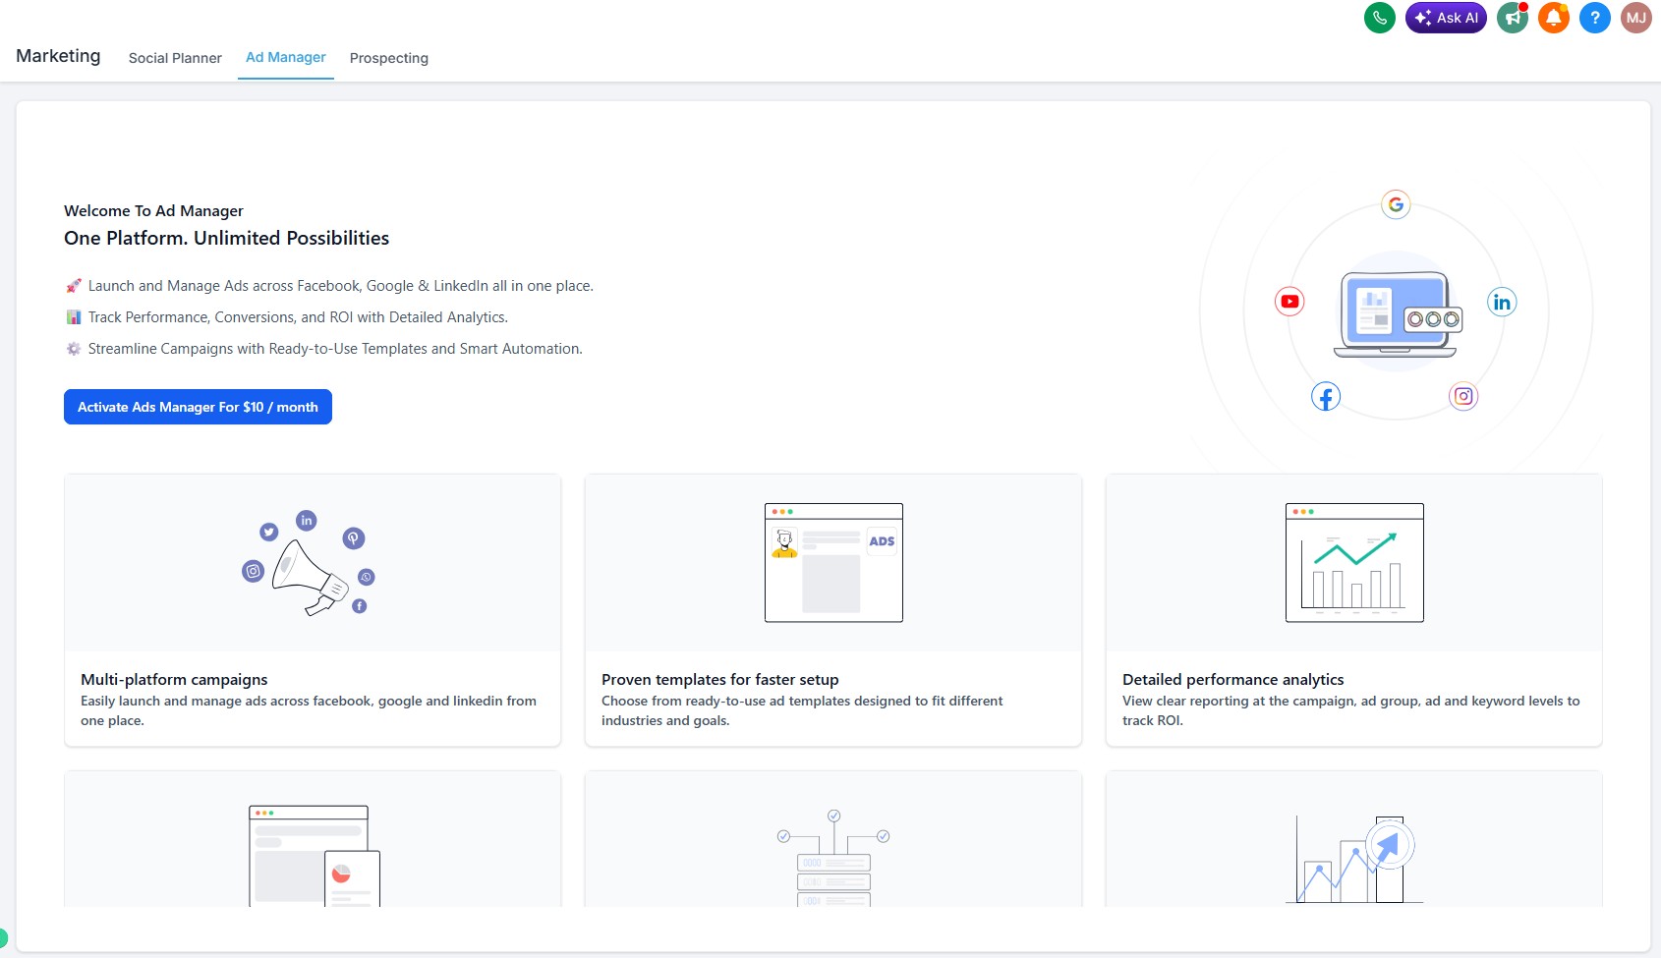This screenshot has height=958, width=1661.
Task: Select the Multi-platform campaigns heading
Action: point(174,680)
